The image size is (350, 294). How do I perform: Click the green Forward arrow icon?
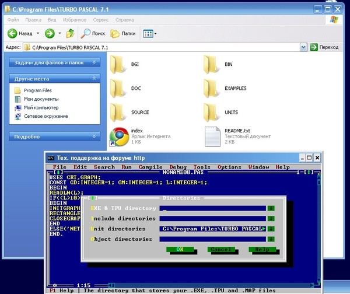click(x=50, y=33)
